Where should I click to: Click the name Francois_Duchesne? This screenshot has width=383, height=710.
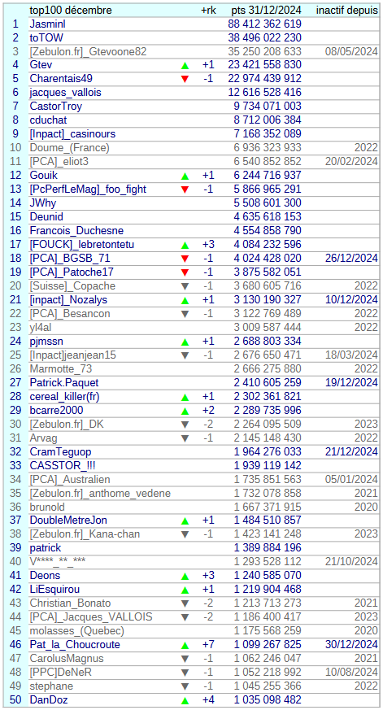pos(77,231)
